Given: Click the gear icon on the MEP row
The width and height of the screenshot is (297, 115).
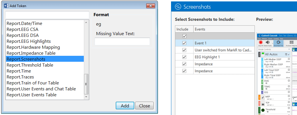Looking at the screenshot, I should pyautogui.click(x=289, y=97).
